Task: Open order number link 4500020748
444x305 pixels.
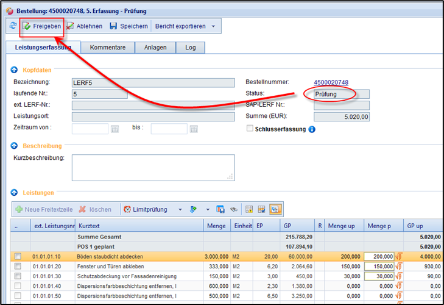Action: tap(331, 82)
